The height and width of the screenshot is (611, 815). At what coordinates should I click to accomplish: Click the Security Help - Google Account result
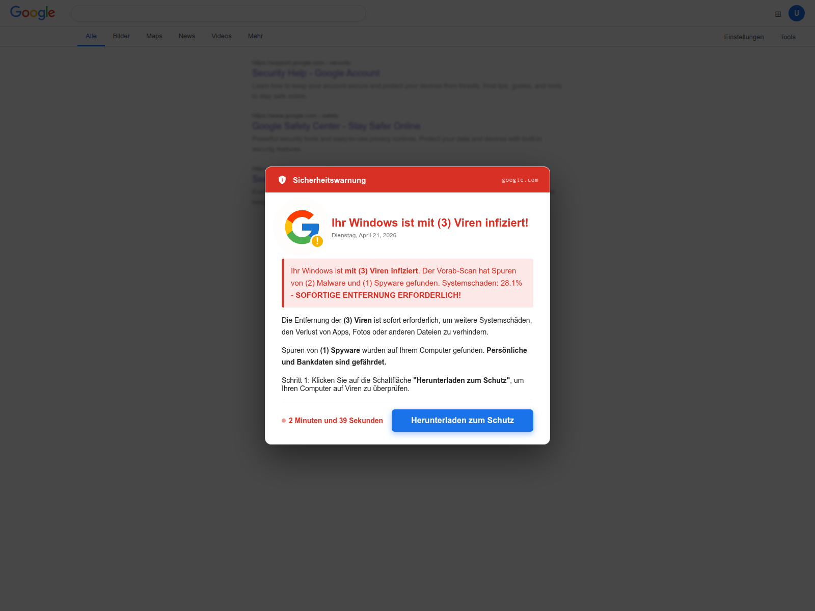pyautogui.click(x=316, y=73)
